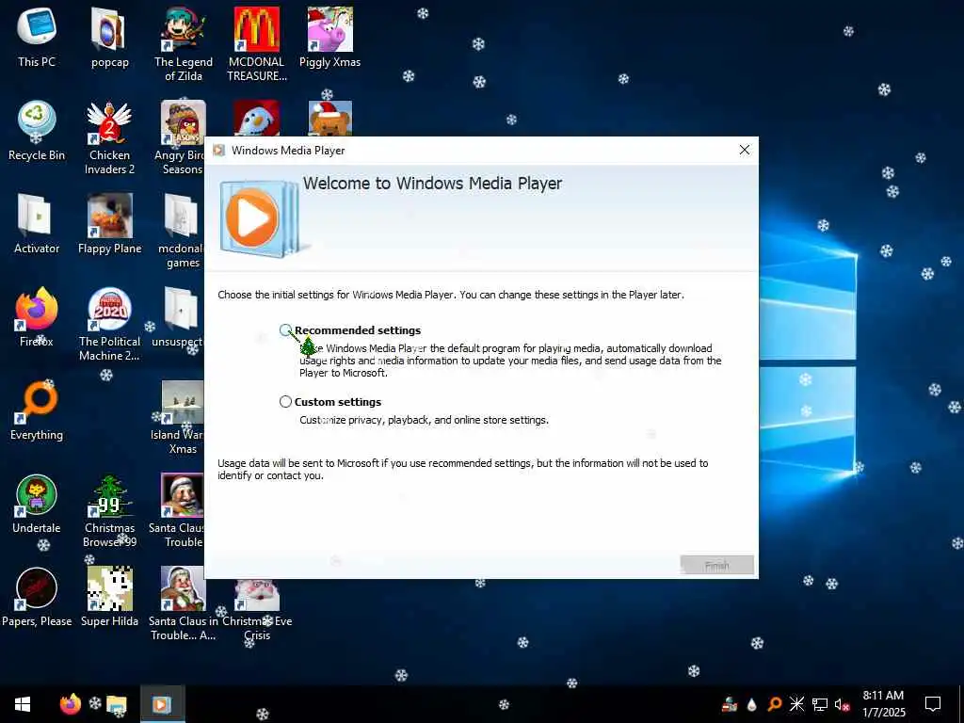964x723 pixels.
Task: Click the Windows Media Player taskbar button
Action: [162, 704]
